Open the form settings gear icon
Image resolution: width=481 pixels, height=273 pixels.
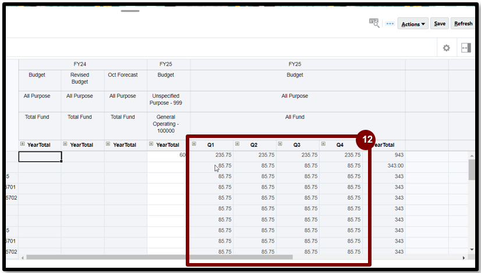(x=446, y=48)
